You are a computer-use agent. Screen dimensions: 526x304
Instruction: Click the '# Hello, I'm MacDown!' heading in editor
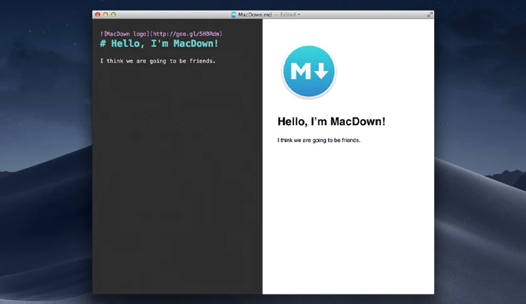click(159, 43)
